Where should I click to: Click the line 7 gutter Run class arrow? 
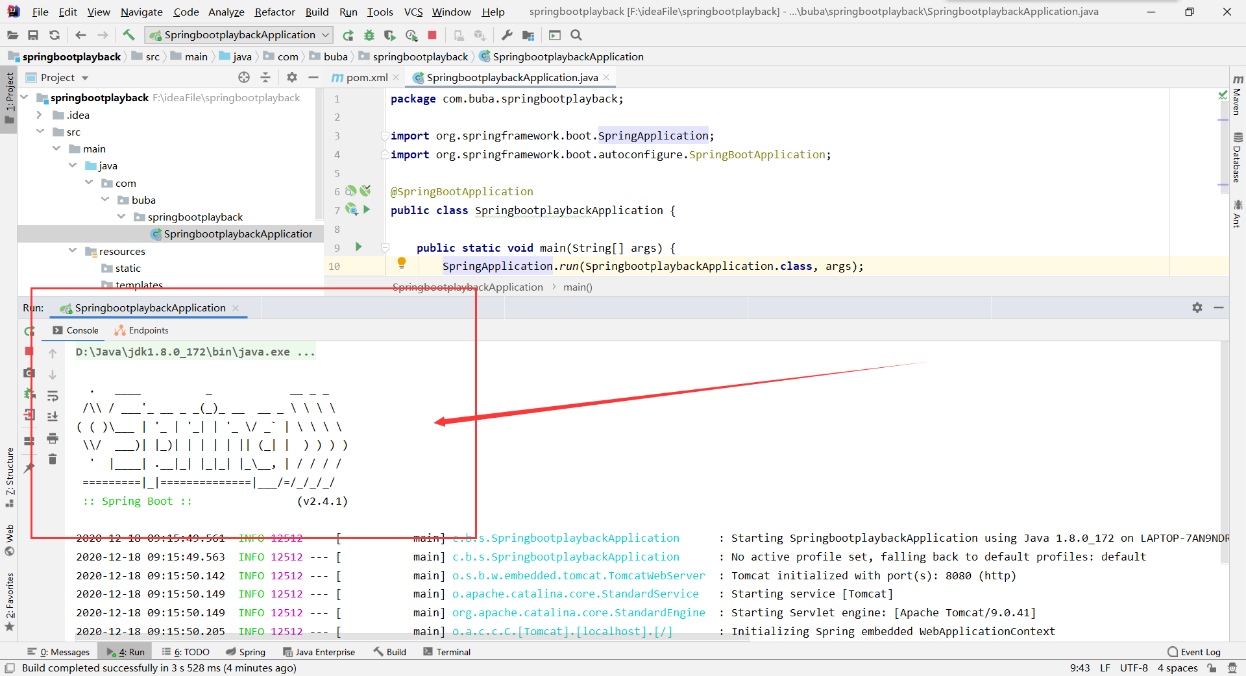(x=367, y=210)
